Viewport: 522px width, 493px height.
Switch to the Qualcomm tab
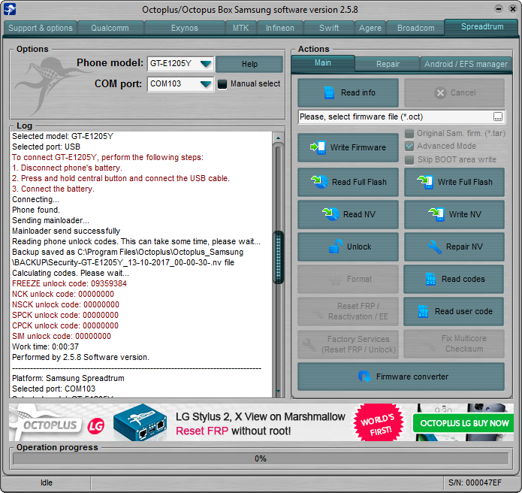110,28
